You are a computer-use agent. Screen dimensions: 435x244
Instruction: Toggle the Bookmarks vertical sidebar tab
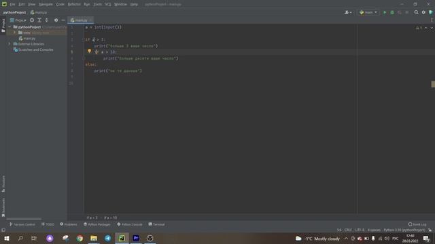point(3,207)
